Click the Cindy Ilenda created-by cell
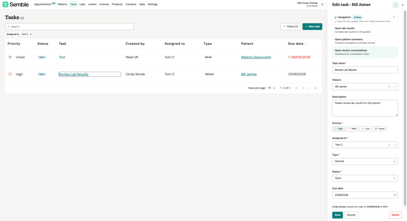Screen dimensions: 407x221 tap(135, 75)
